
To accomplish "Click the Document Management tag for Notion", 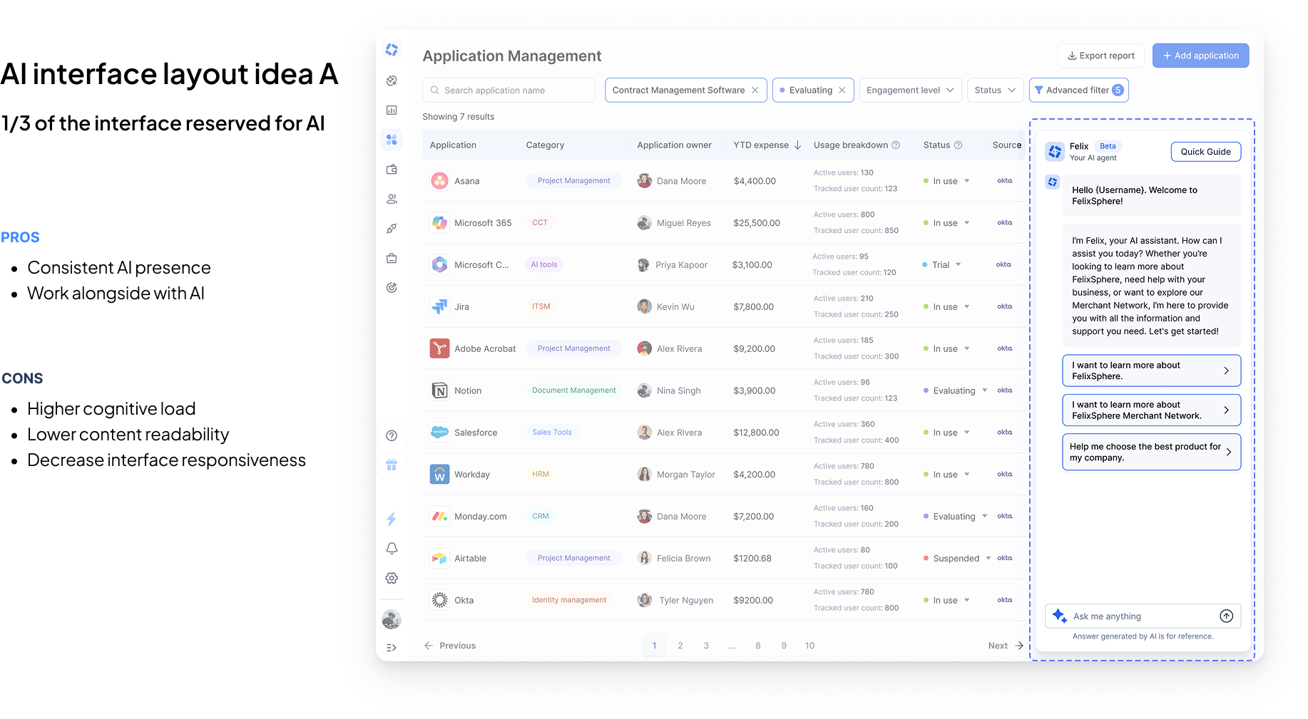I will coord(573,390).
